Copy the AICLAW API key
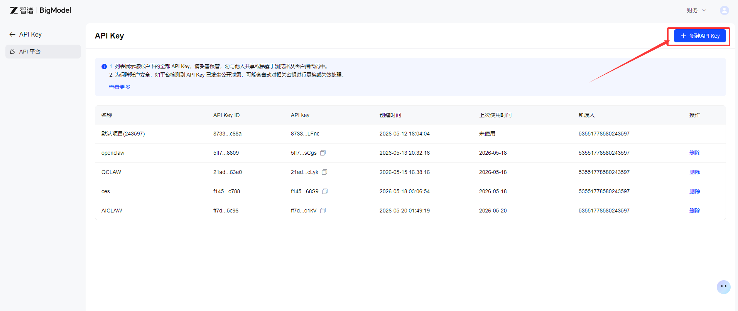 pyautogui.click(x=323, y=211)
